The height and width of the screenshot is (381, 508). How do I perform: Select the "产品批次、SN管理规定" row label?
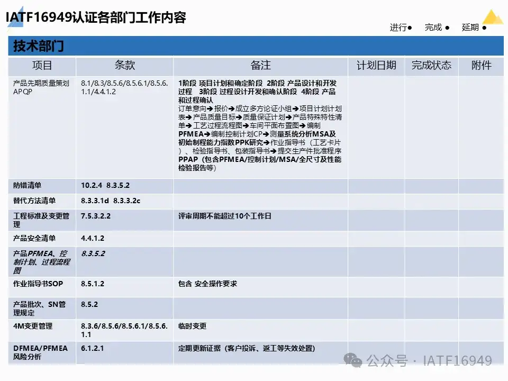click(39, 309)
